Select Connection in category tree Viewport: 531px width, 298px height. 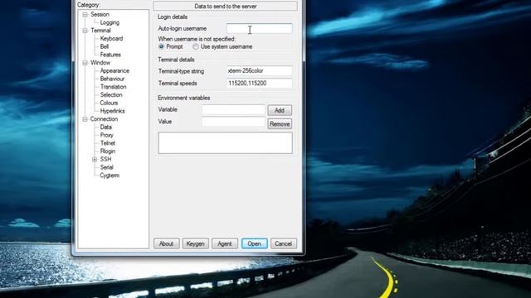(x=104, y=119)
